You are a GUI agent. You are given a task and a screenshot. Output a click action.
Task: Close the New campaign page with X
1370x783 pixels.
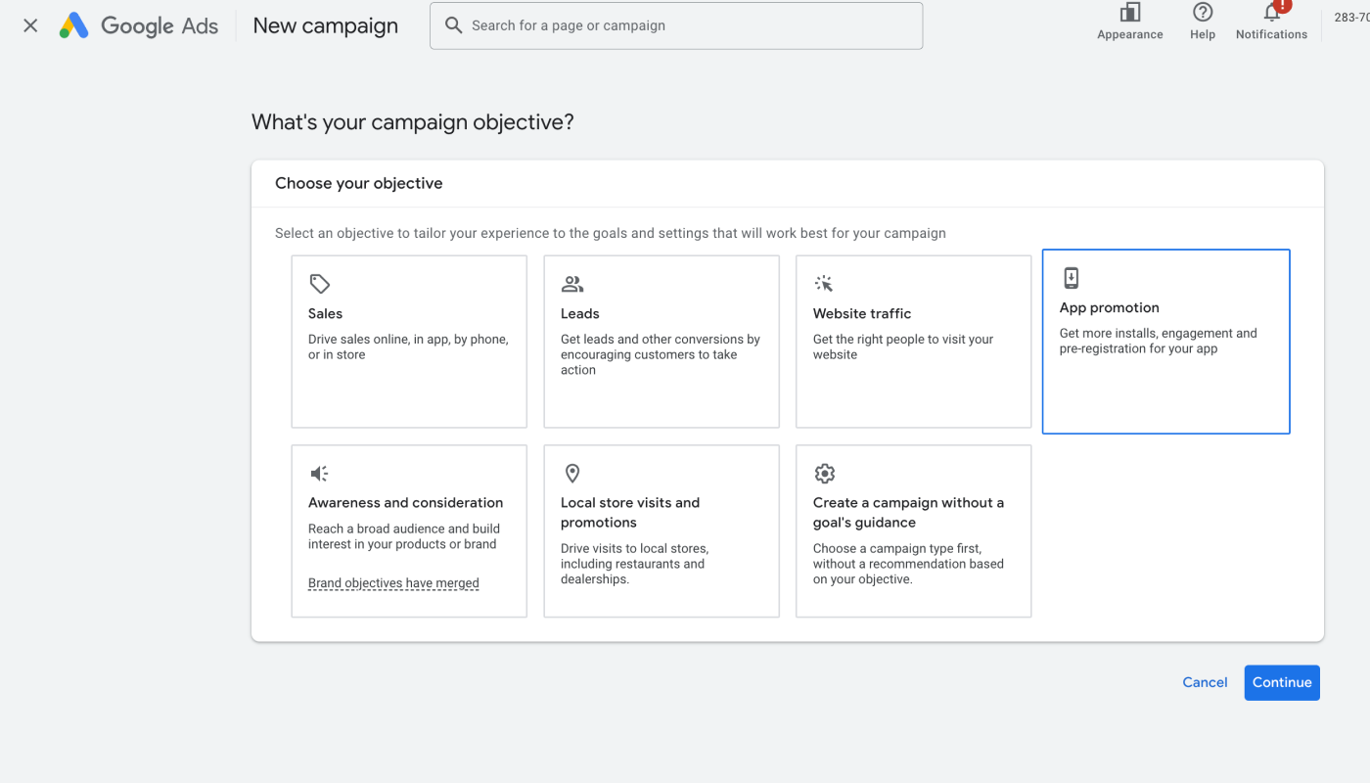(x=30, y=25)
